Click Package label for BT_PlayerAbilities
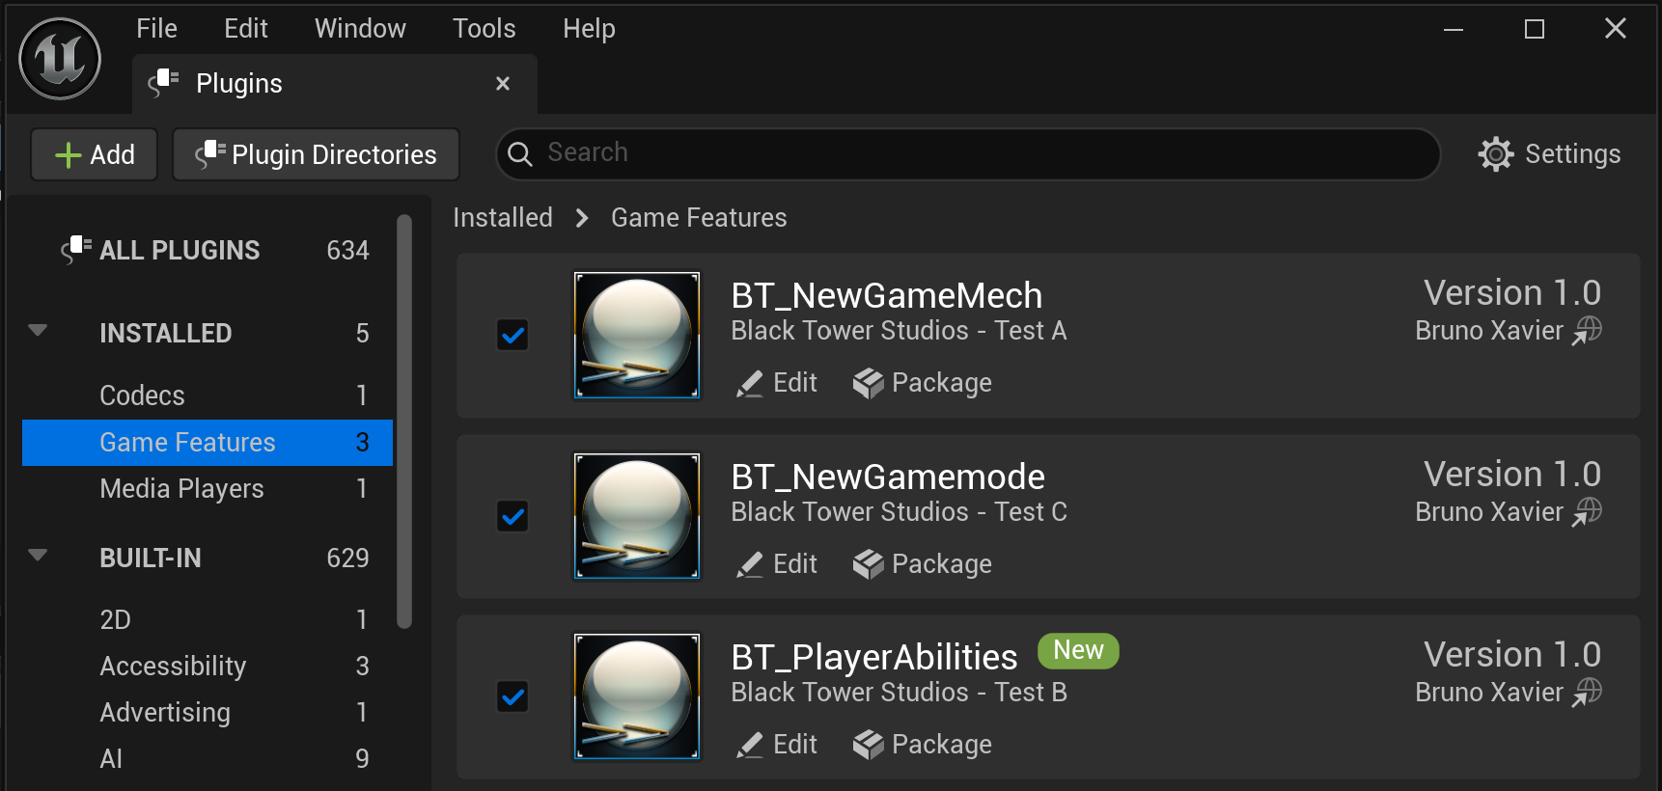The width and height of the screenshot is (1662, 791). (x=942, y=745)
